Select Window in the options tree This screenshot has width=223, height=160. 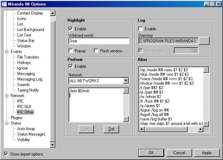24,46
